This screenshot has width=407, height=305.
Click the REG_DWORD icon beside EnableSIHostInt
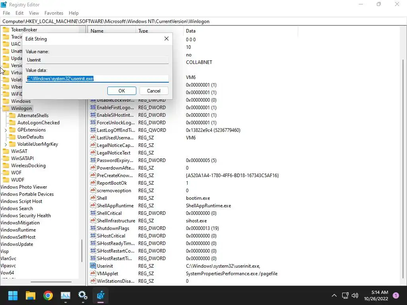click(93, 115)
